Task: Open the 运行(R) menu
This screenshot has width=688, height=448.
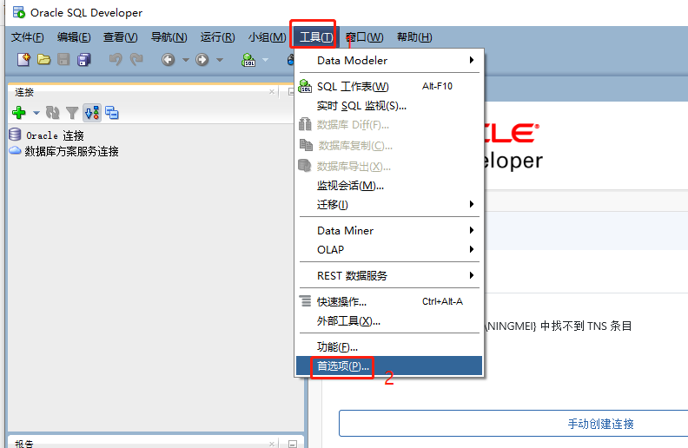Action: tap(218, 37)
